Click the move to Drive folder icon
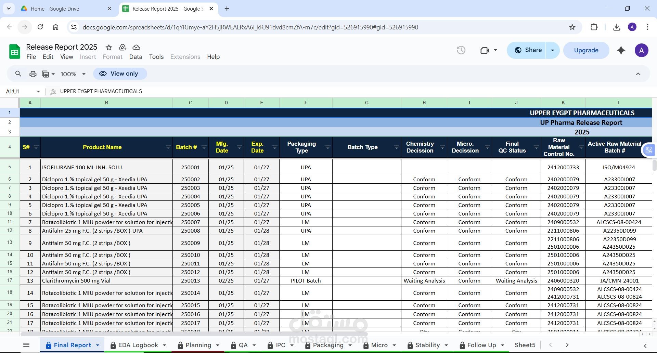The width and height of the screenshot is (657, 353). click(x=123, y=47)
